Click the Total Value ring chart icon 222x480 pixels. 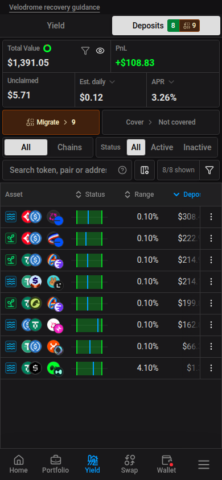click(x=47, y=48)
